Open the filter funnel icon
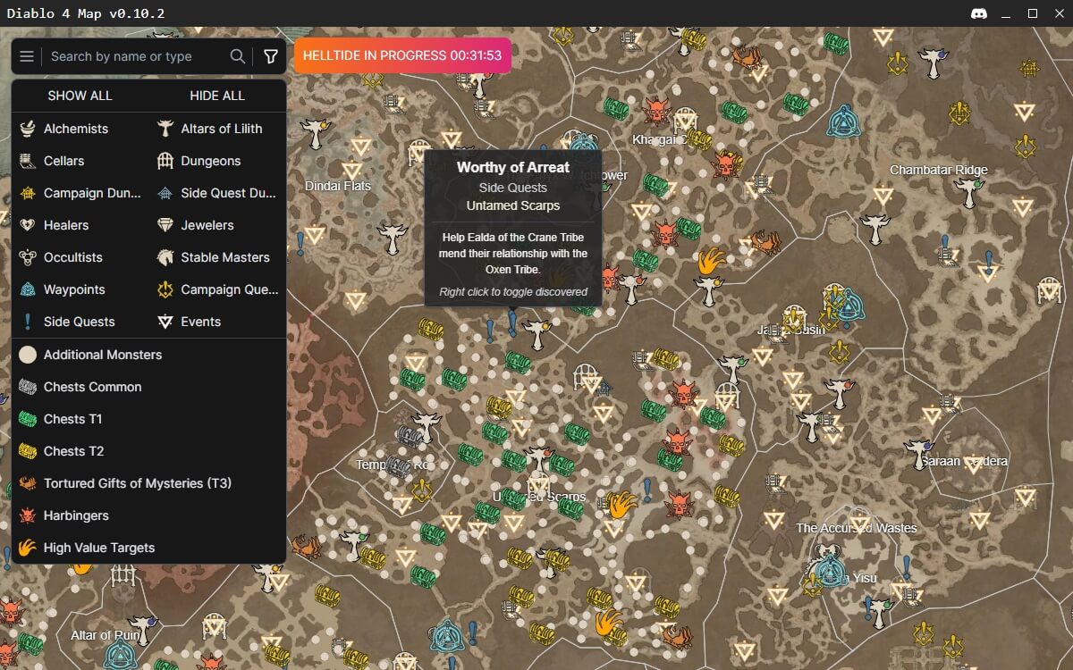Screen dimensions: 1073x670 coord(271,56)
